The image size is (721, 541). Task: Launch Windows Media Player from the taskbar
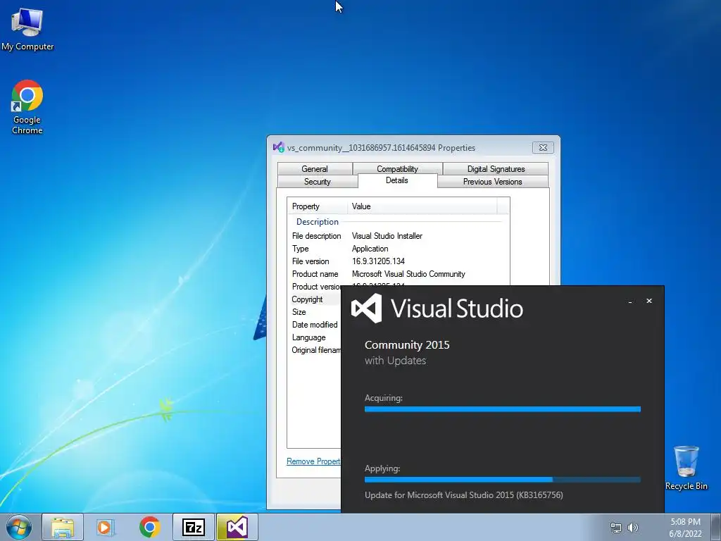[106, 527]
